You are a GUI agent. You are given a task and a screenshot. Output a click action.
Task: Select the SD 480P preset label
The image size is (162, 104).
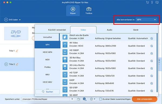pyautogui.click(x=73, y=95)
